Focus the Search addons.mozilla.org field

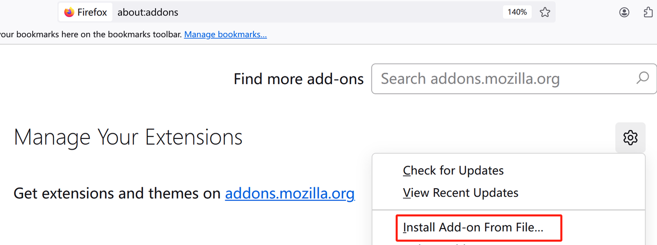tap(503, 79)
